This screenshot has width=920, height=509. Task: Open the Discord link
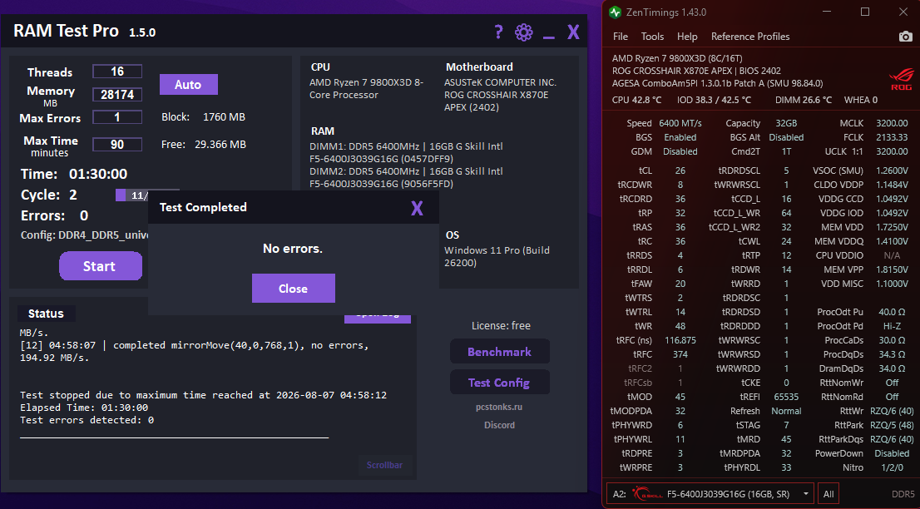point(499,425)
